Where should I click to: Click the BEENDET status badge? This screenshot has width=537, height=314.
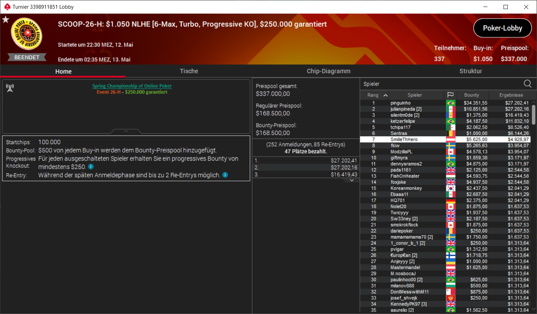27,57
